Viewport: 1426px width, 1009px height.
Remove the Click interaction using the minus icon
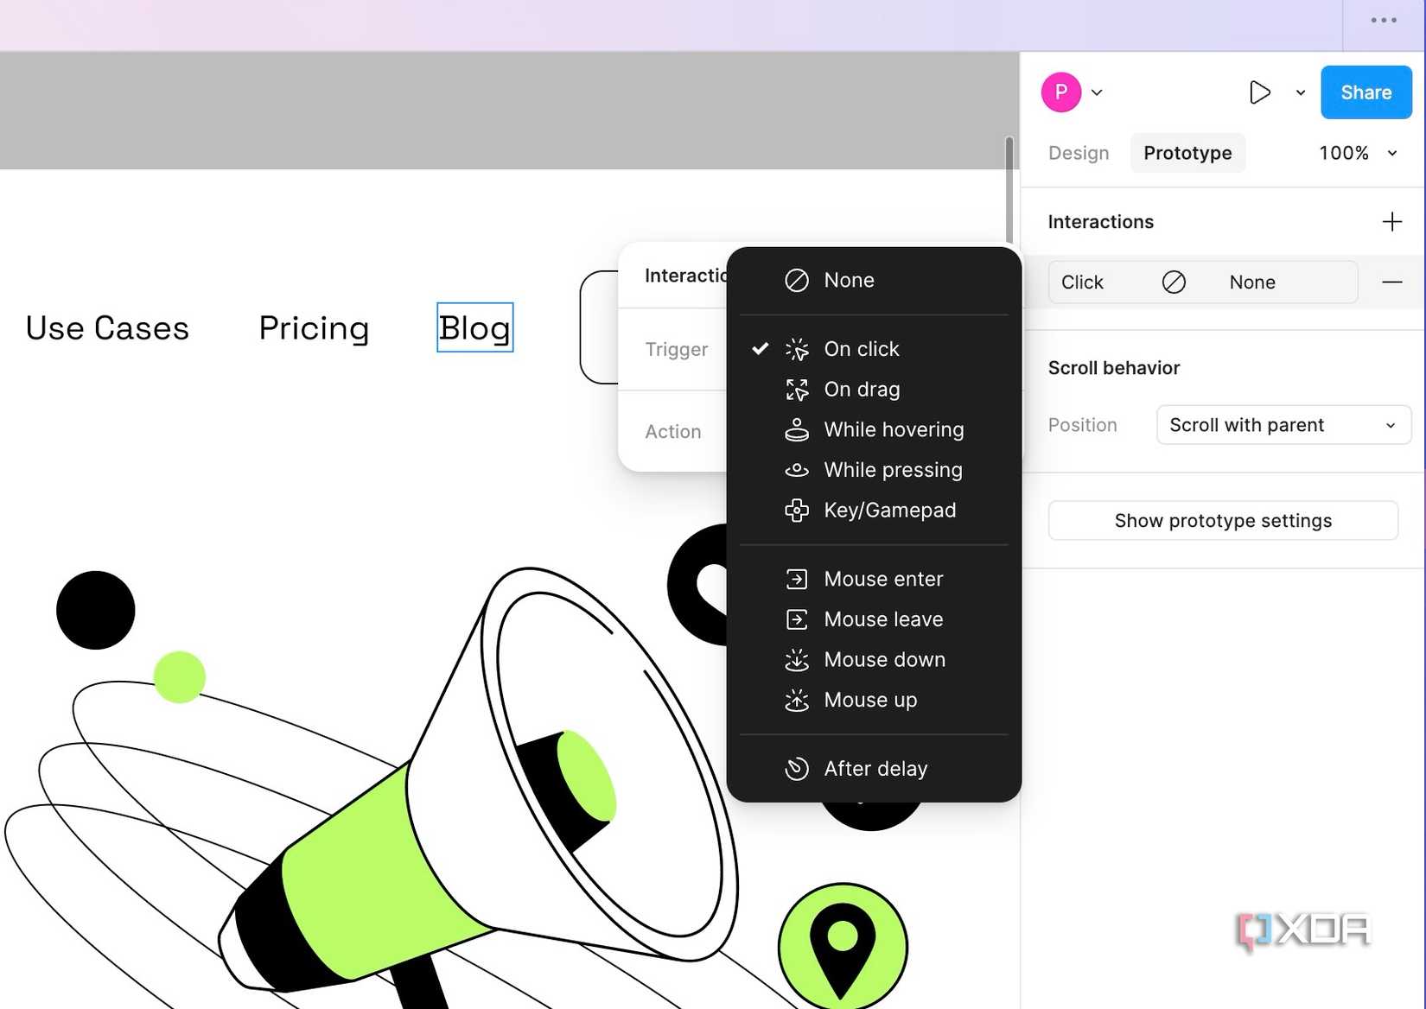tap(1391, 282)
